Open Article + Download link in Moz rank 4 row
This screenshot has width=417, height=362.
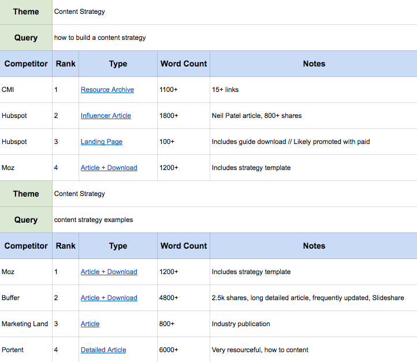pos(109,168)
